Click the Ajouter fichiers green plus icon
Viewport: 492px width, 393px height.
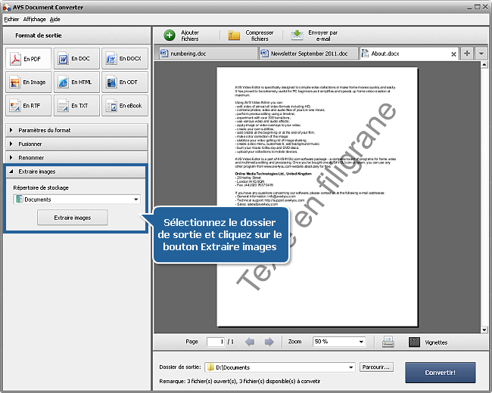[x=170, y=35]
